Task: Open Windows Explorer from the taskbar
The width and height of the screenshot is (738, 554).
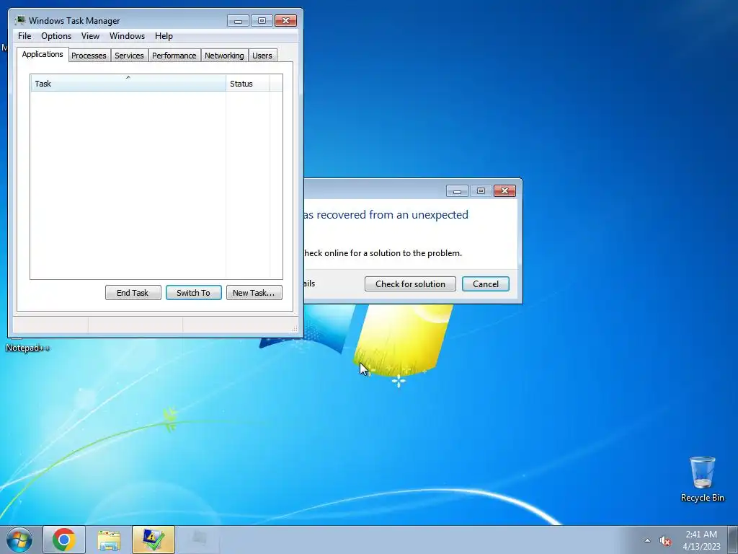Action: (x=109, y=540)
